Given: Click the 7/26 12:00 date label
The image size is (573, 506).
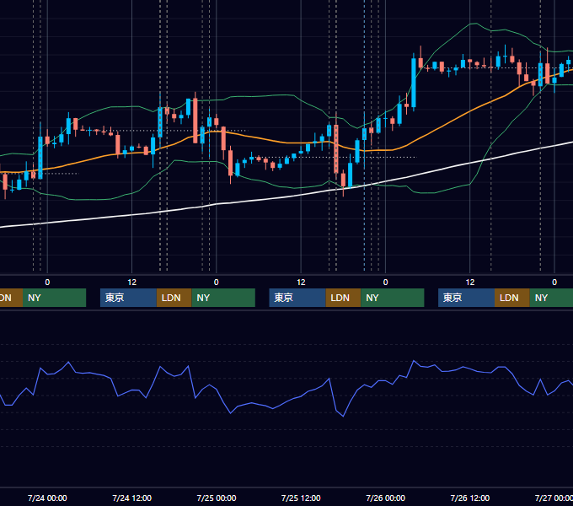Looking at the screenshot, I should coord(470,498).
